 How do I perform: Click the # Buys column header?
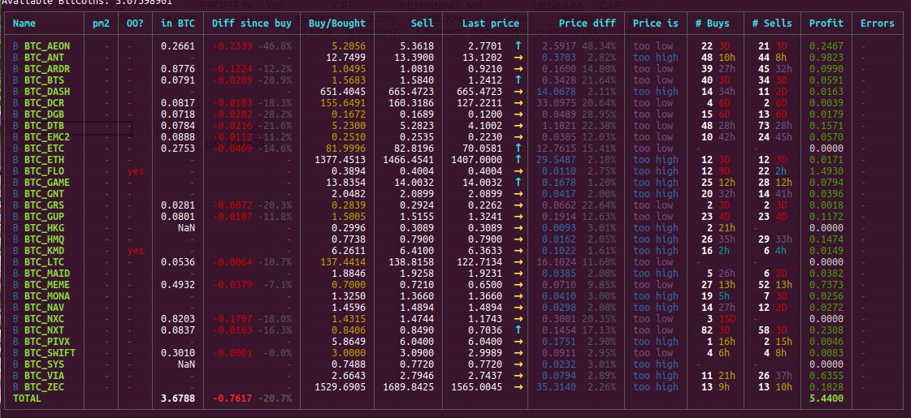click(x=712, y=24)
